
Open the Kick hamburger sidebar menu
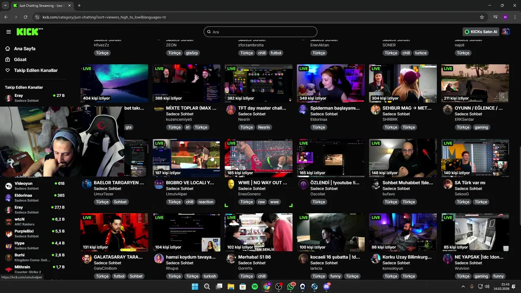click(9, 32)
